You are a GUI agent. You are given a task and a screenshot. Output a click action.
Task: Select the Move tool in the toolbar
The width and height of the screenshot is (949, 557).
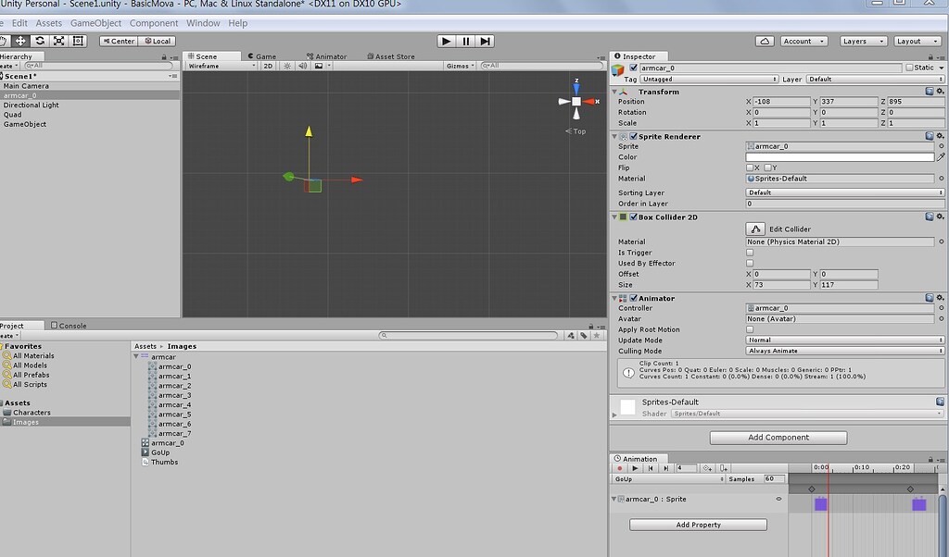point(20,41)
